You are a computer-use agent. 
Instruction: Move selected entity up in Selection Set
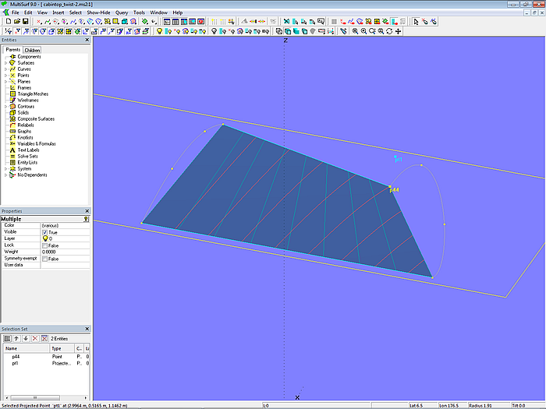click(16, 338)
